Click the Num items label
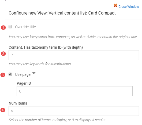Image resolution: width=142 pixels, height=125 pixels. [x=18, y=103]
